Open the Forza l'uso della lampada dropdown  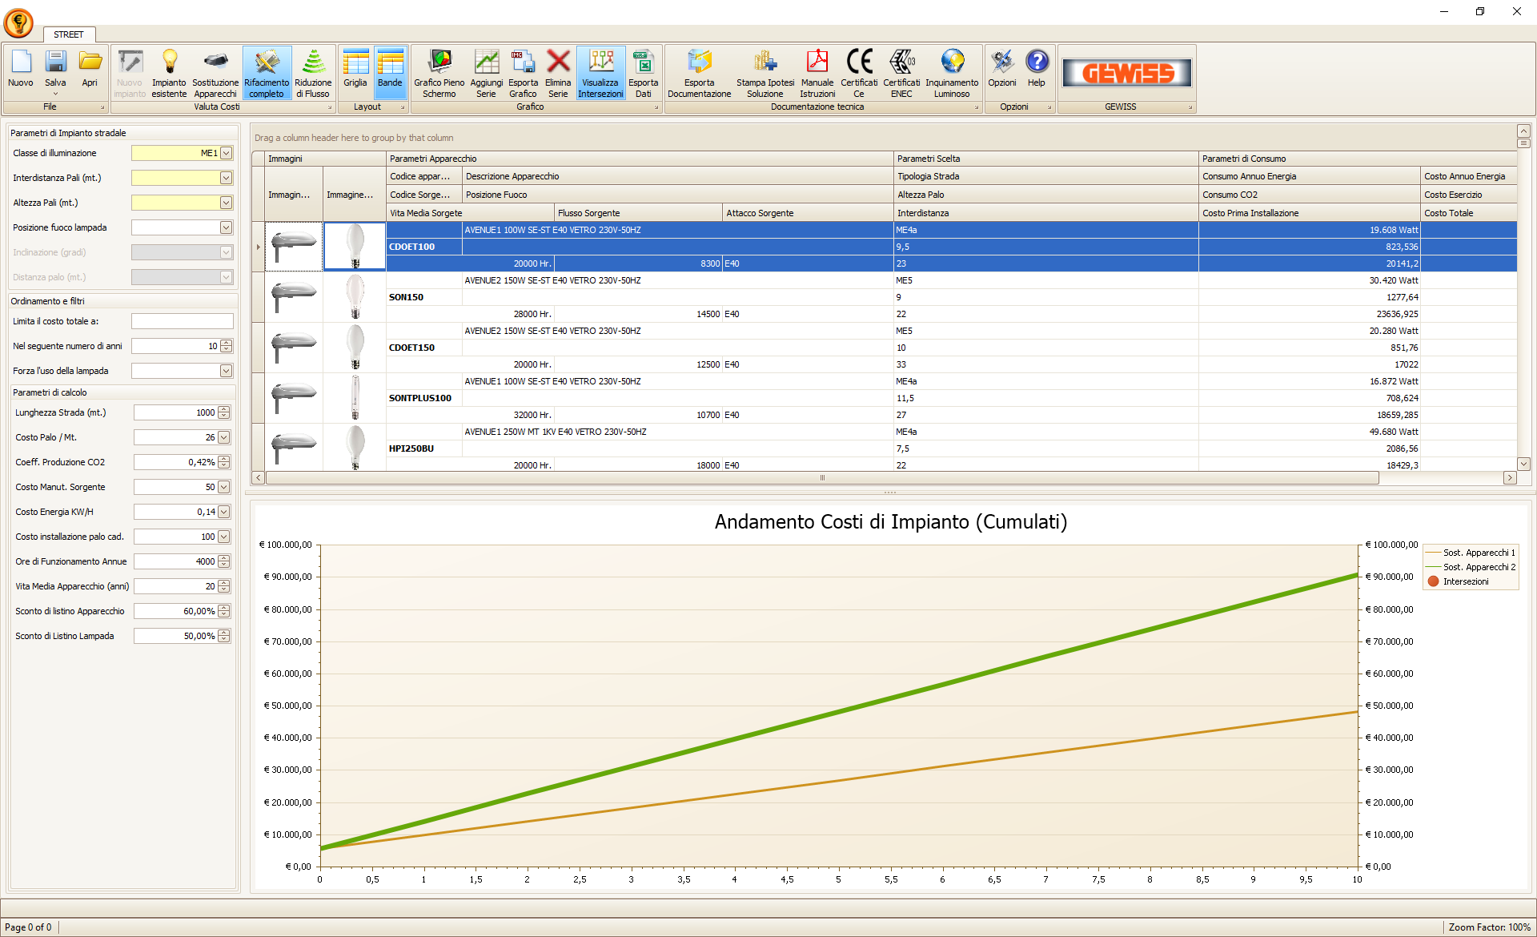[227, 371]
